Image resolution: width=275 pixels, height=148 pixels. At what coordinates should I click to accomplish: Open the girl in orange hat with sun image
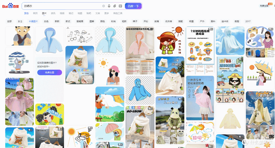pyautogui.click(x=170, y=41)
